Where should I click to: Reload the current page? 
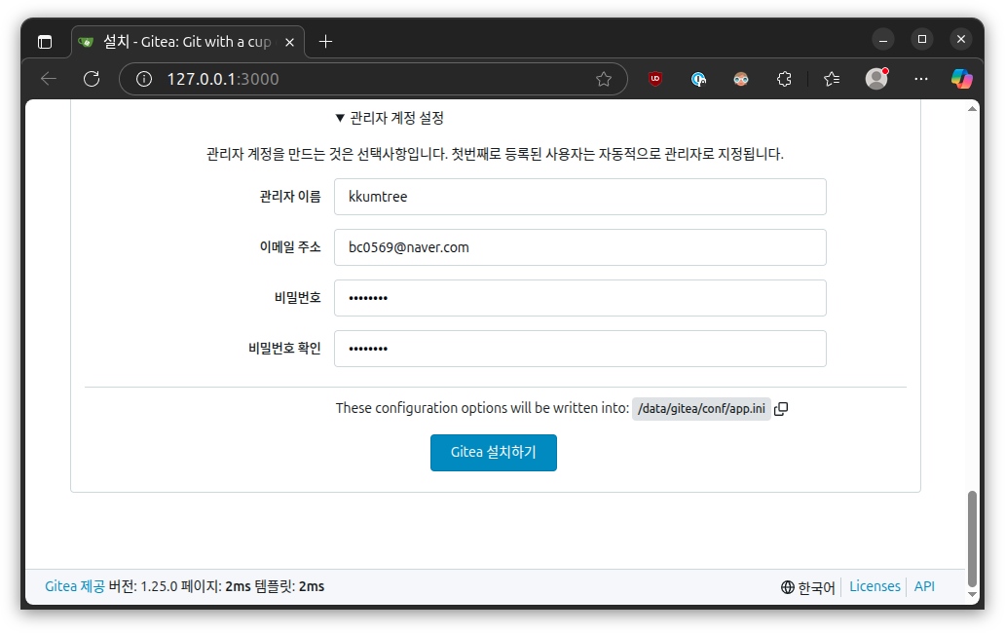[x=92, y=79]
